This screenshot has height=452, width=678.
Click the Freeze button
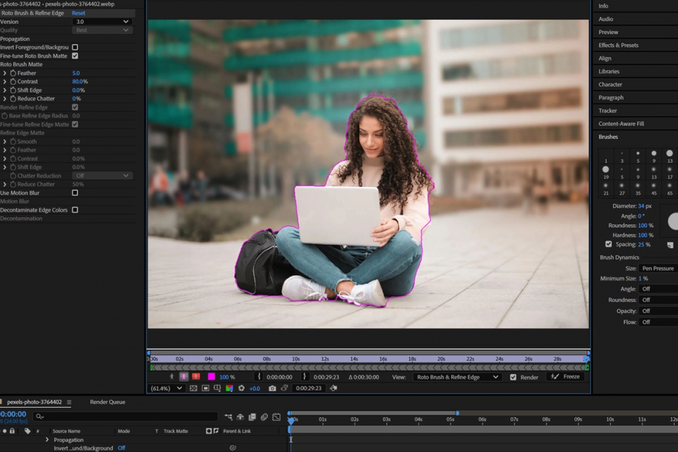tap(565, 377)
